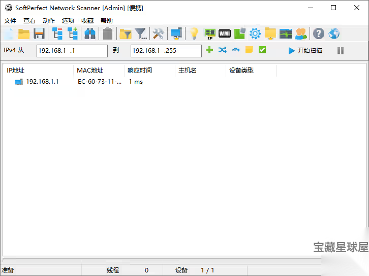Open program options wrench icon

[x=159, y=33]
